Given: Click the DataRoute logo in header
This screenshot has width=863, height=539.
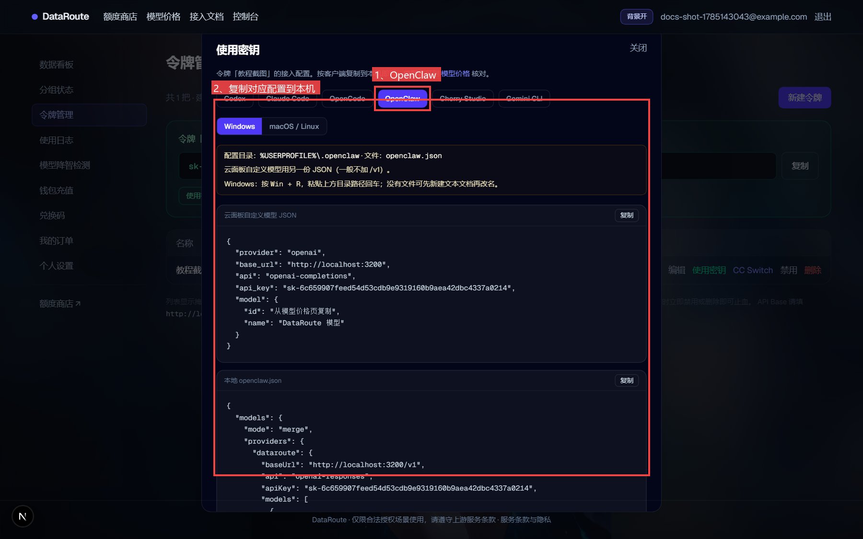Looking at the screenshot, I should [x=60, y=17].
